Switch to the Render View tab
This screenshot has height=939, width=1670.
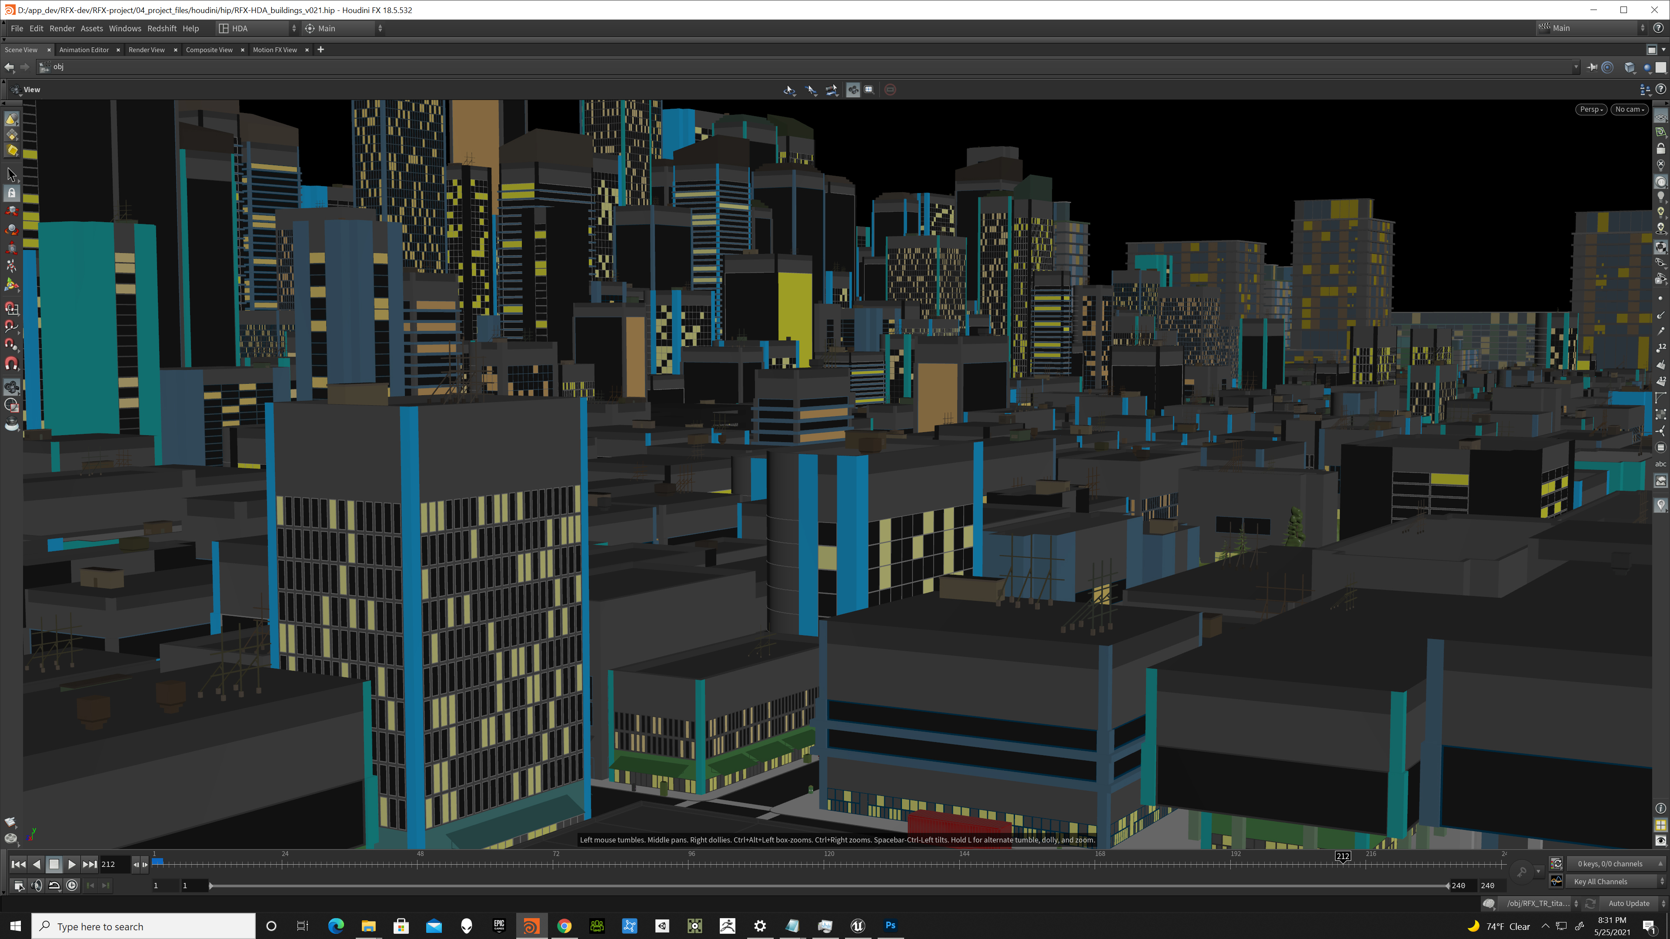(x=147, y=50)
